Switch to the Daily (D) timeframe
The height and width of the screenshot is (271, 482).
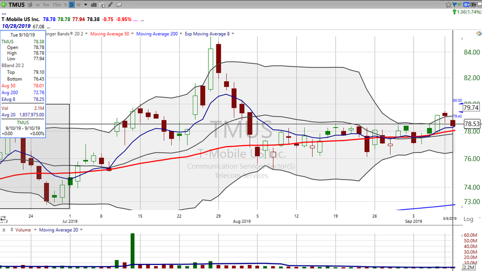coord(72,5)
